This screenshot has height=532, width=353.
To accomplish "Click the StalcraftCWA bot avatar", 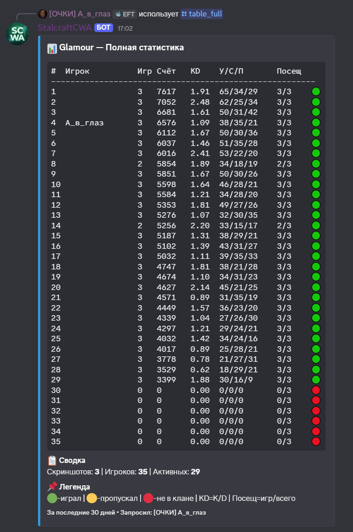I will pyautogui.click(x=17, y=33).
